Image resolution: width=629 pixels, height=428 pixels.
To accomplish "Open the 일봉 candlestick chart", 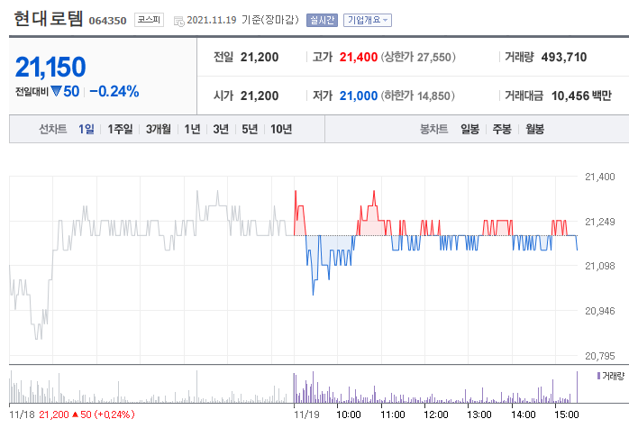I will [469, 129].
